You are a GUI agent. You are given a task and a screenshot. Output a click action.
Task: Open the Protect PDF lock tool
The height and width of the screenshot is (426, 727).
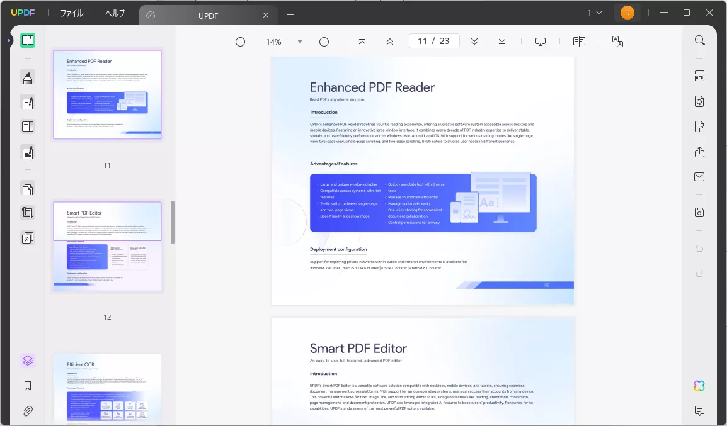tap(700, 127)
